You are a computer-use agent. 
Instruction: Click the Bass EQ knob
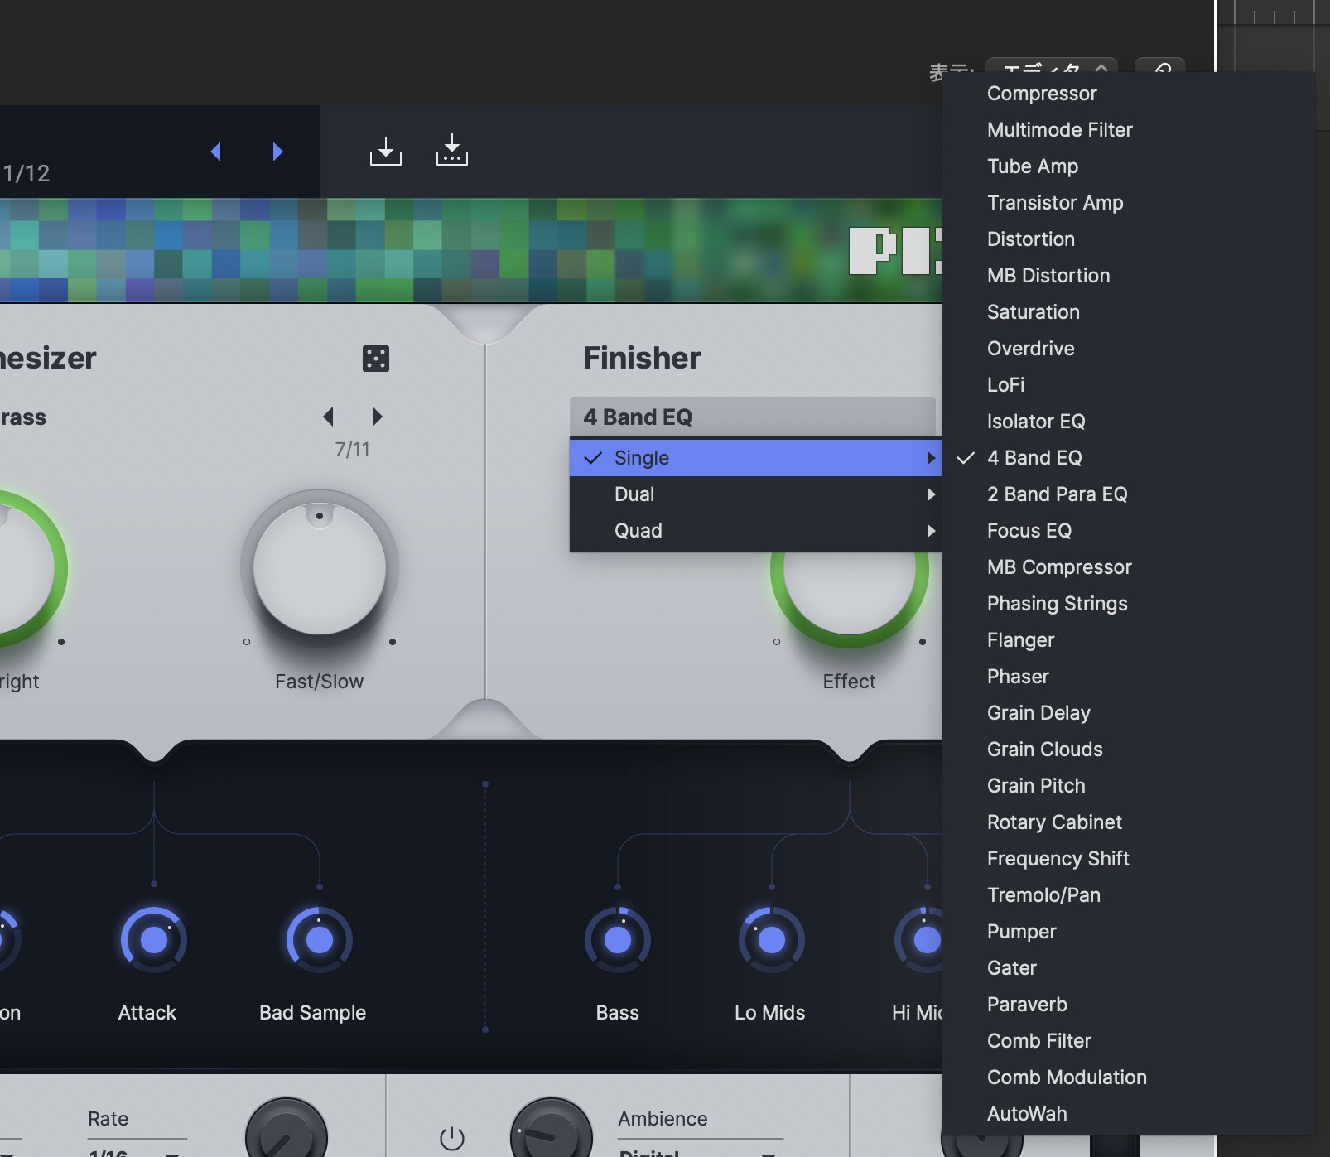[x=618, y=940]
